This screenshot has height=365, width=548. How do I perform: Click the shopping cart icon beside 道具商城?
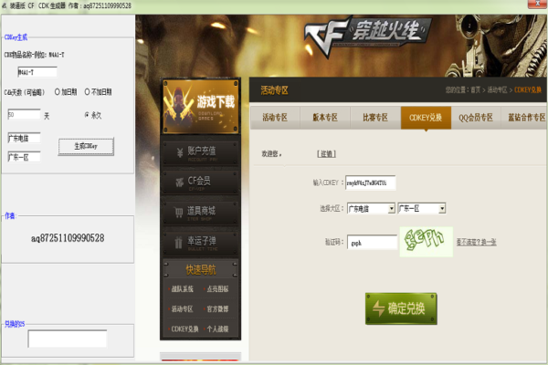click(x=179, y=213)
